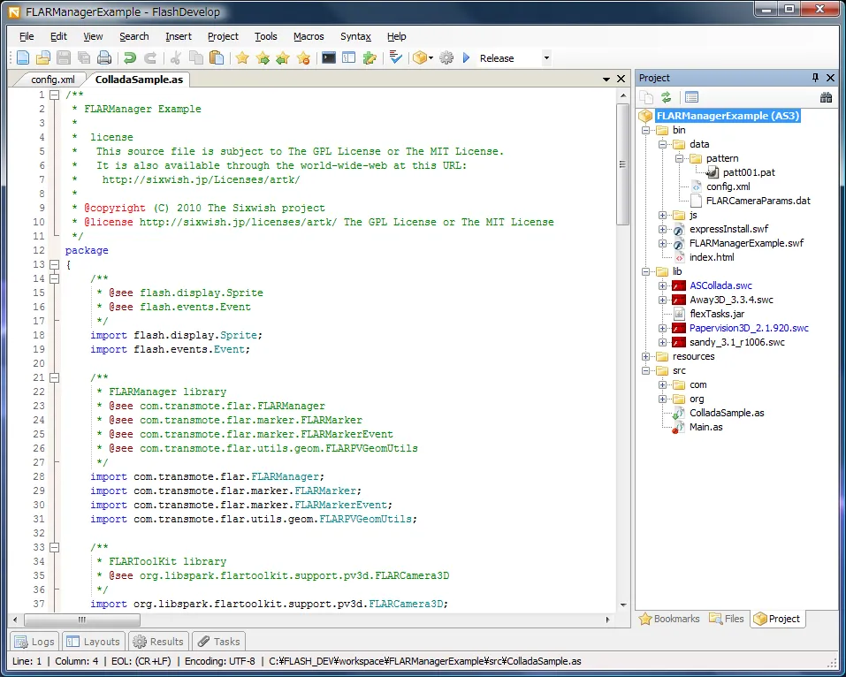This screenshot has width=846, height=677.
Task: Open the Release configuration dropdown
Action: point(546,57)
